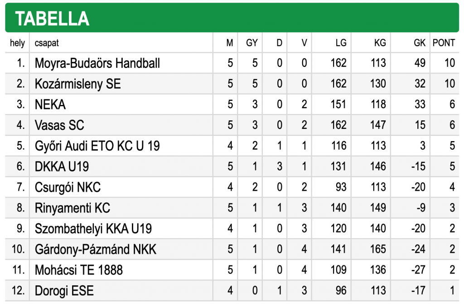Click the LG column header

(x=341, y=43)
